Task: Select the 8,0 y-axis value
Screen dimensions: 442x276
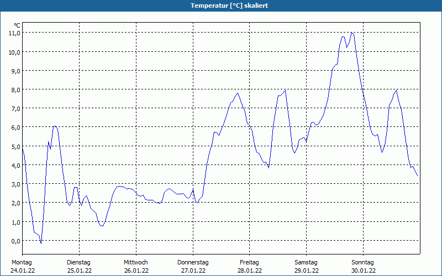Action: 14,89
